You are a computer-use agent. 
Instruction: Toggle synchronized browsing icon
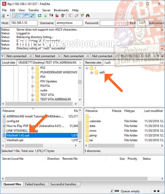click(x=82, y=16)
